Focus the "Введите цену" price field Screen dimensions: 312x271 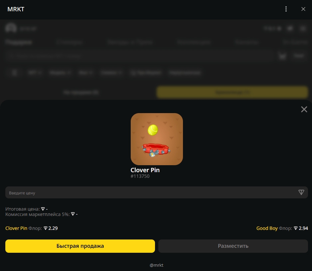coord(150,193)
